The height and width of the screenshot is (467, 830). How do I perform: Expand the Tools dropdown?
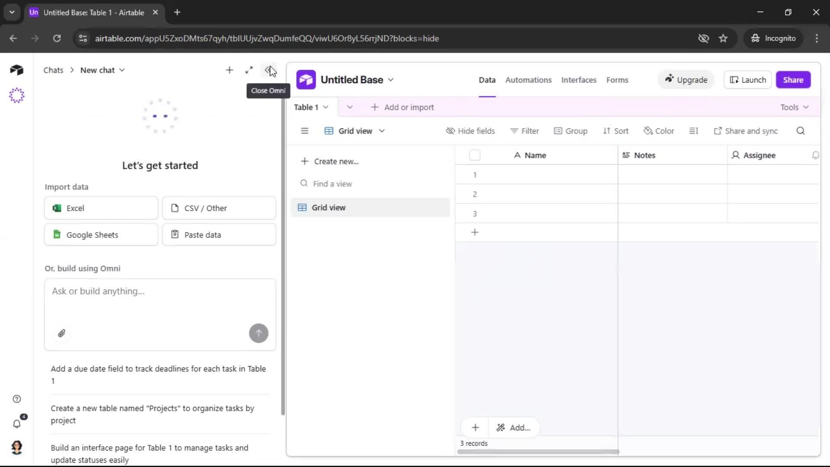794,107
